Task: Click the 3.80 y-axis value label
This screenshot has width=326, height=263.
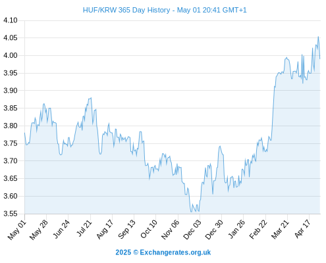Action: pyautogui.click(x=11, y=126)
